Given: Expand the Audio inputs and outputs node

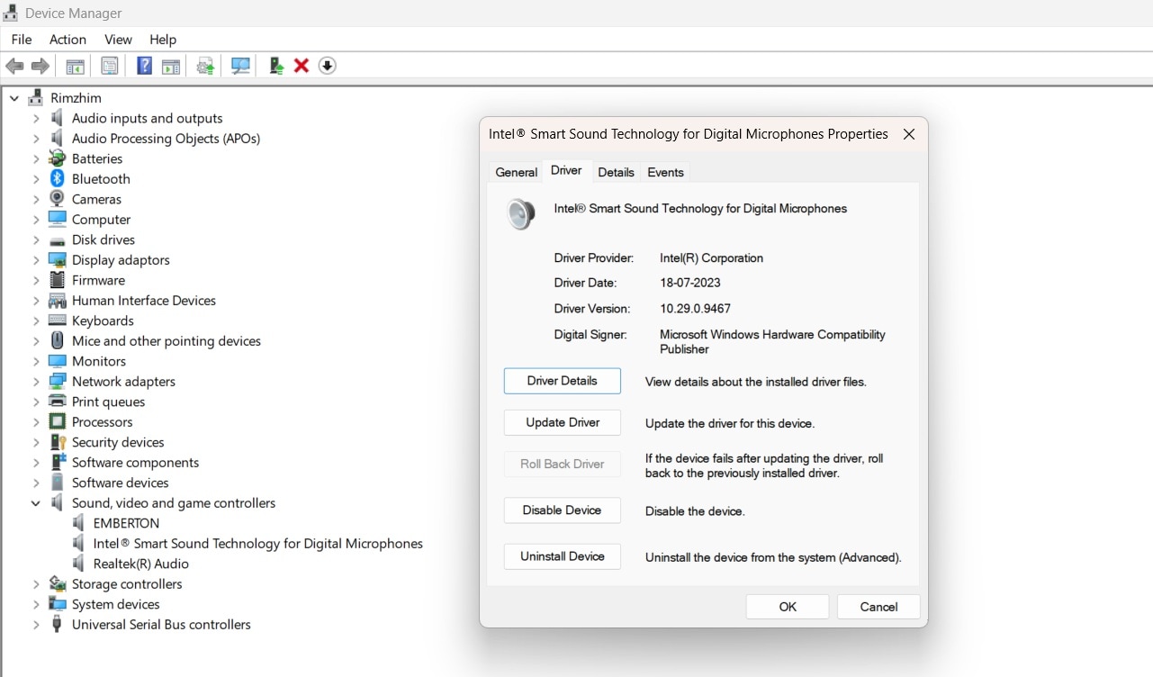Looking at the screenshot, I should coord(36,118).
